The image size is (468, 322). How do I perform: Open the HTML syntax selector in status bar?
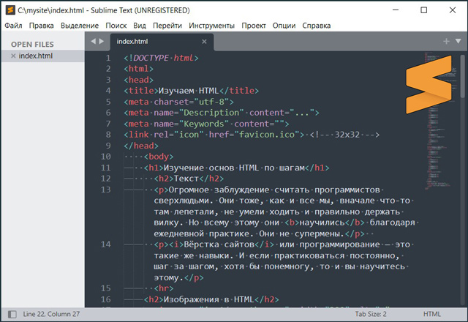point(432,314)
